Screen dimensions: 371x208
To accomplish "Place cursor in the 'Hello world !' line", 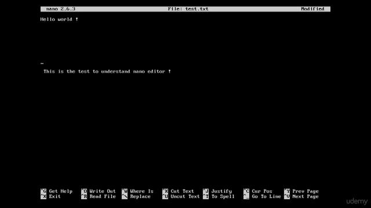I will (x=59, y=19).
